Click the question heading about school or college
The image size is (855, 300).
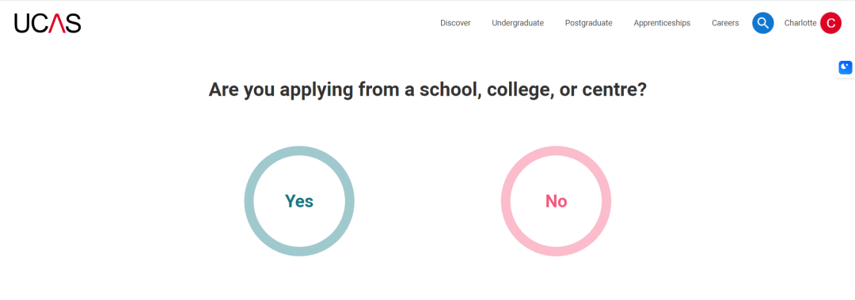tap(427, 90)
